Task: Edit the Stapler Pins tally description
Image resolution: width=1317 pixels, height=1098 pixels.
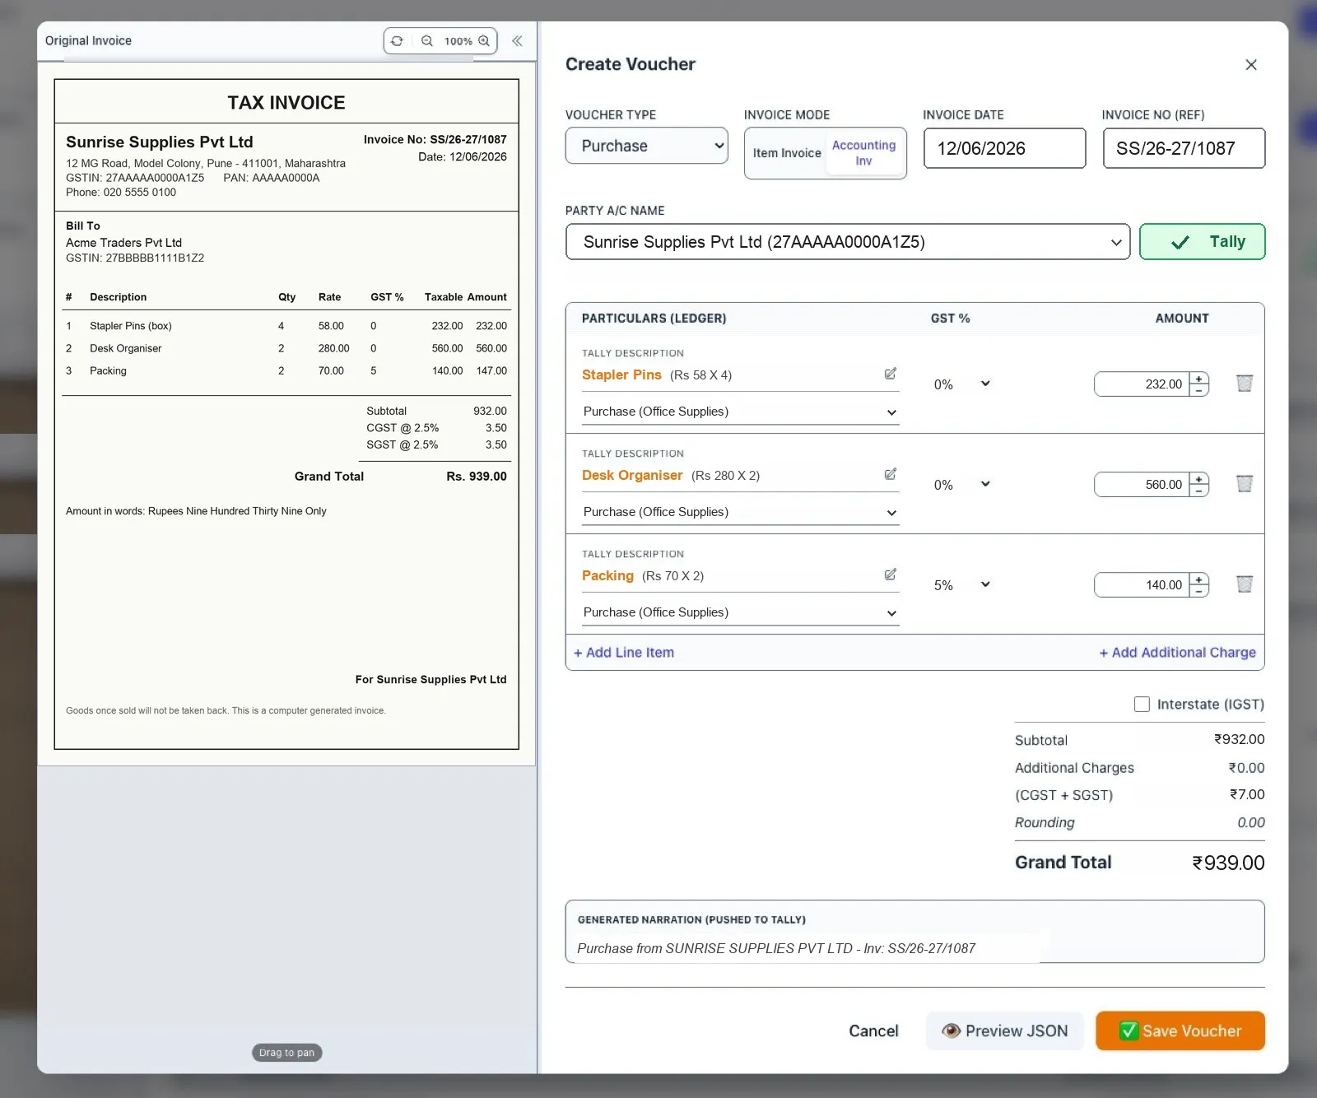Action: [891, 374]
